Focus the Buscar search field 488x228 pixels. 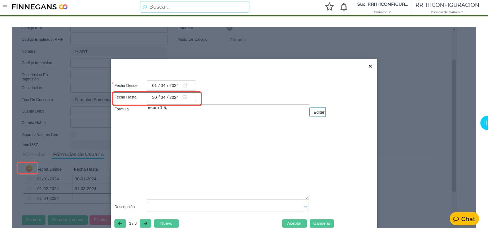195,7
